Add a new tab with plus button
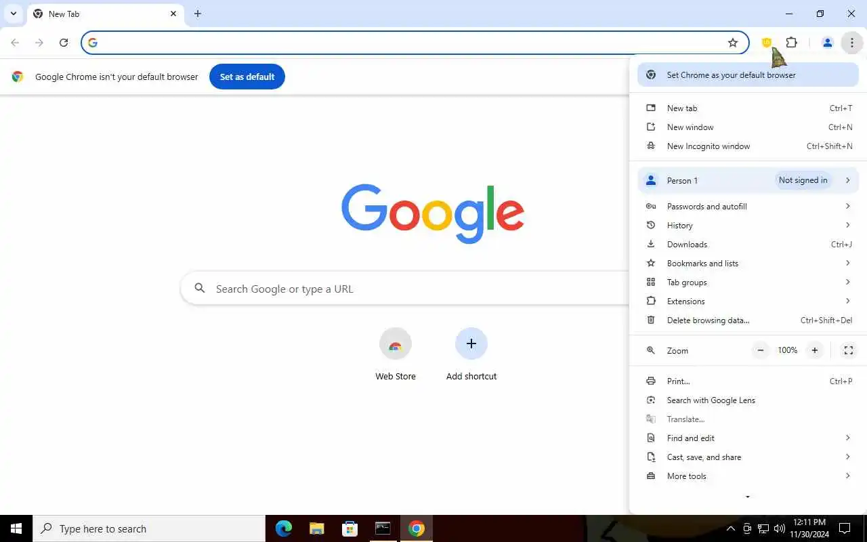Image resolution: width=867 pixels, height=542 pixels. point(197,14)
